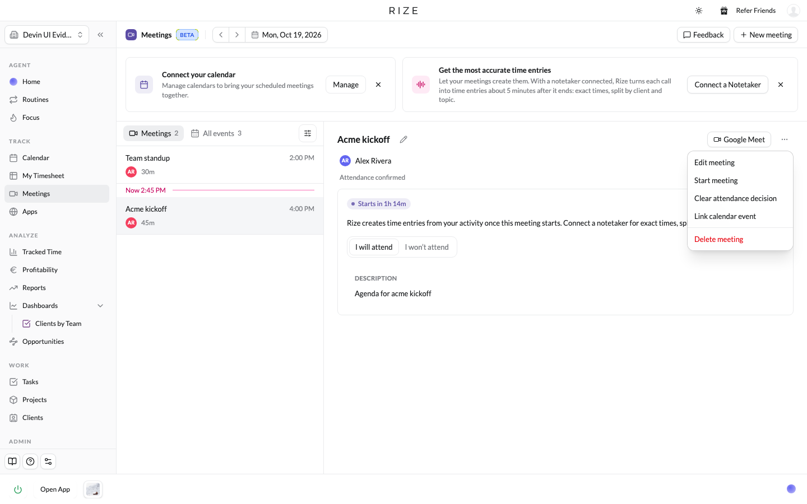
Task: Select Clear attendance decision
Action: 740,198
